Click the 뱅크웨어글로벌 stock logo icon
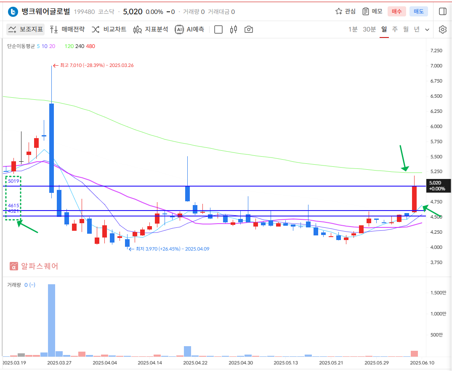 13,11
